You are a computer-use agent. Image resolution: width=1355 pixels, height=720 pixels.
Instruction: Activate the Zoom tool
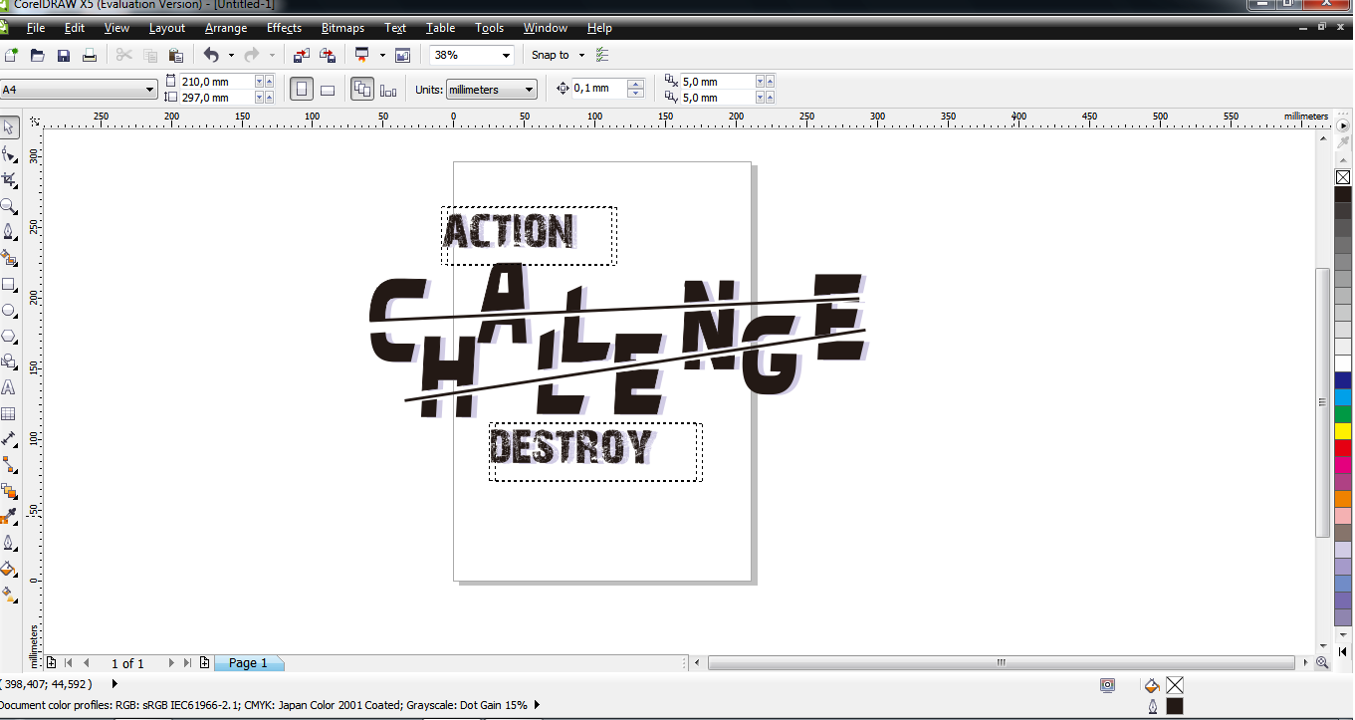[x=12, y=206]
